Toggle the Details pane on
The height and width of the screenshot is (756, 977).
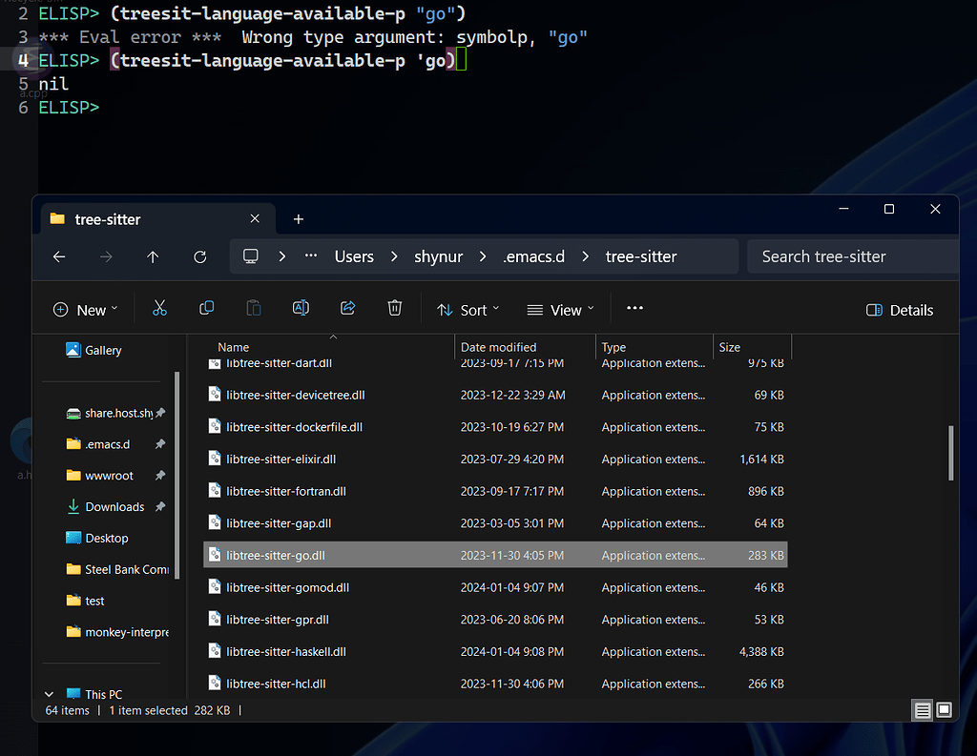898,310
